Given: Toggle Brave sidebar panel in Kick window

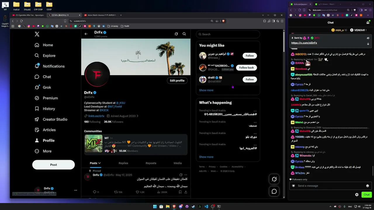Looking at the screenshot, I should tap(361, 10).
